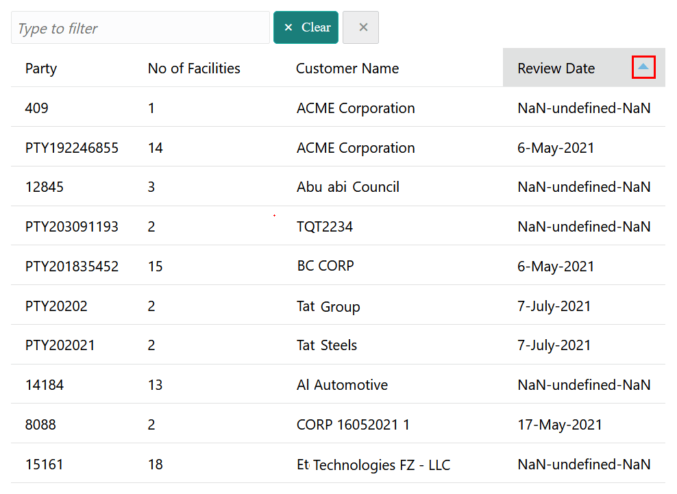Click the Review Date column header label

click(556, 69)
